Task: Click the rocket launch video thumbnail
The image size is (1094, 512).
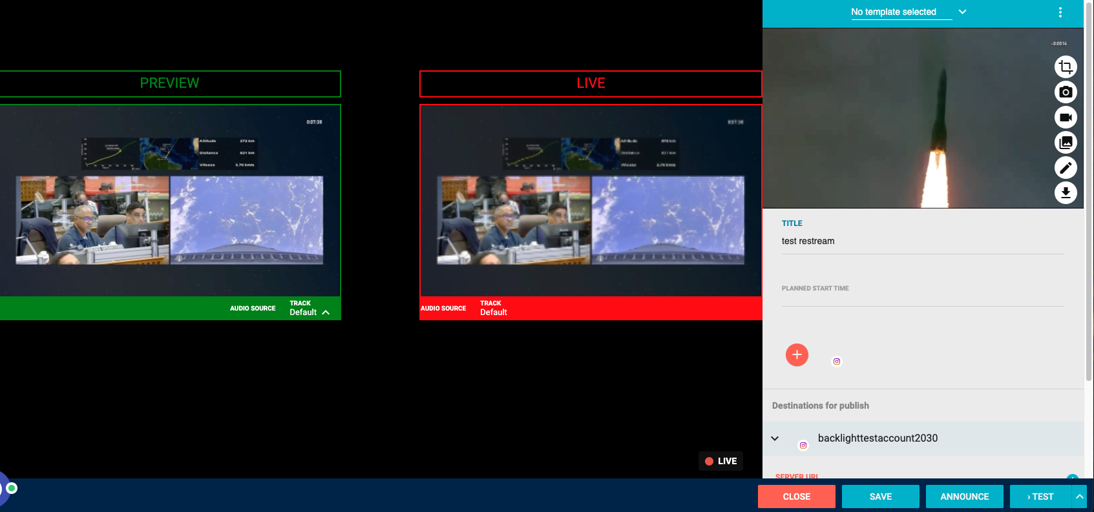Action: 905,118
